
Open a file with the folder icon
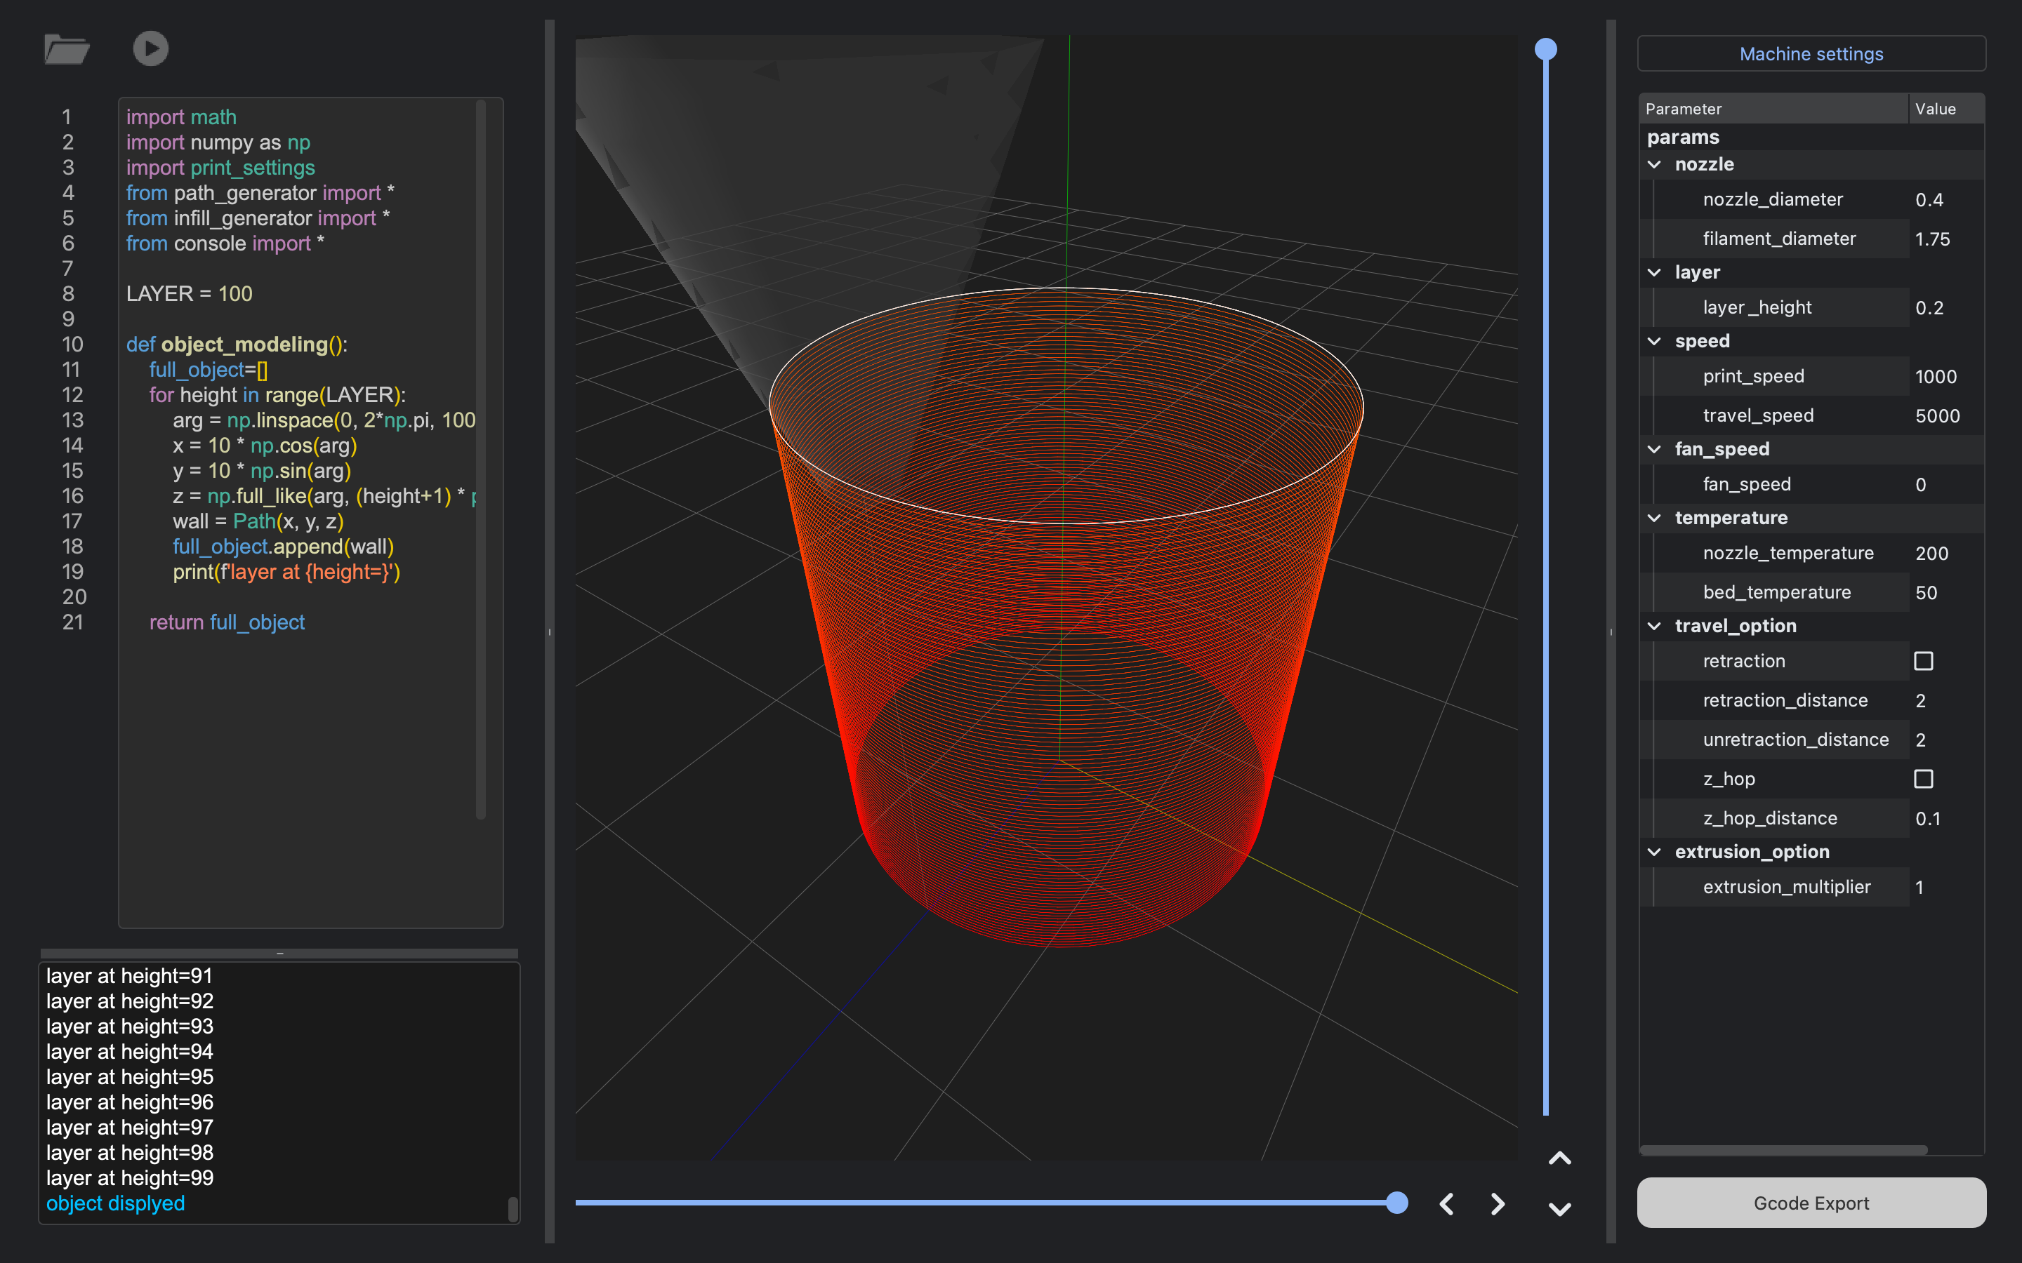pyautogui.click(x=67, y=49)
